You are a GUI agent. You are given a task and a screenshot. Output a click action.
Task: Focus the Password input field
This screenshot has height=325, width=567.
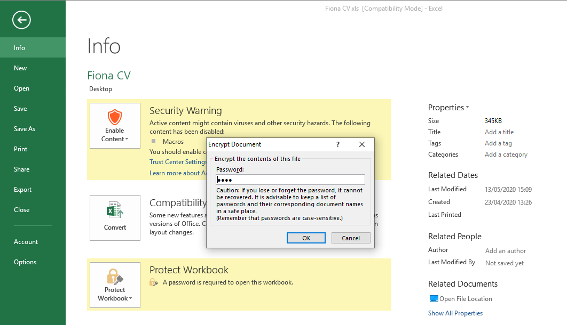290,180
